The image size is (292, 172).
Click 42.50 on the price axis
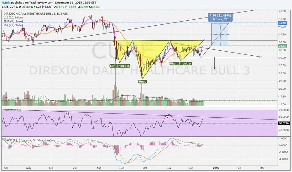click(282, 19)
